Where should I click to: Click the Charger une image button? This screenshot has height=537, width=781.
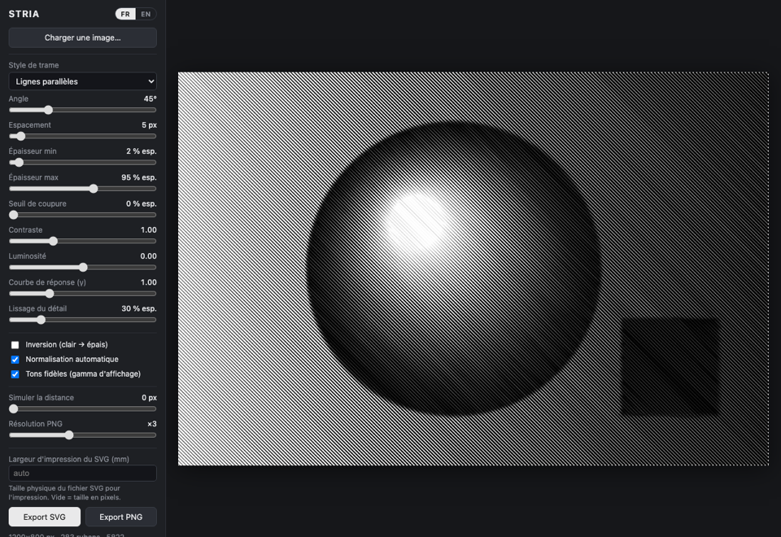(83, 38)
